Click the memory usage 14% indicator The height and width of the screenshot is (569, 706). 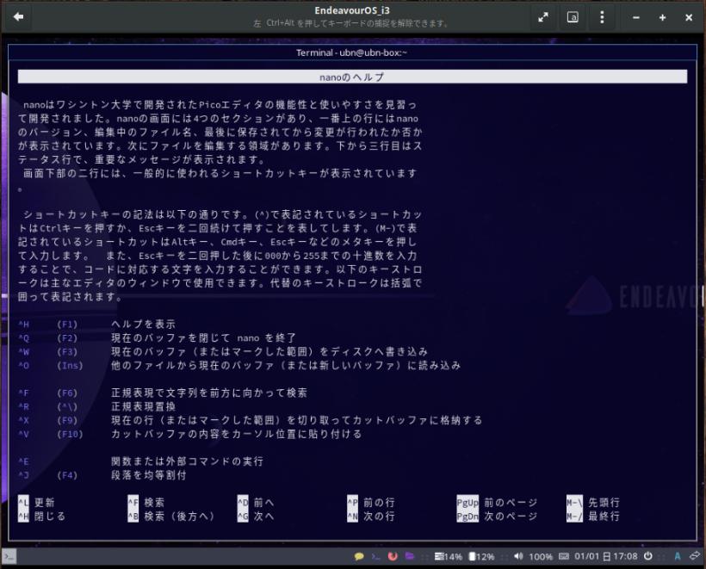pos(449,557)
